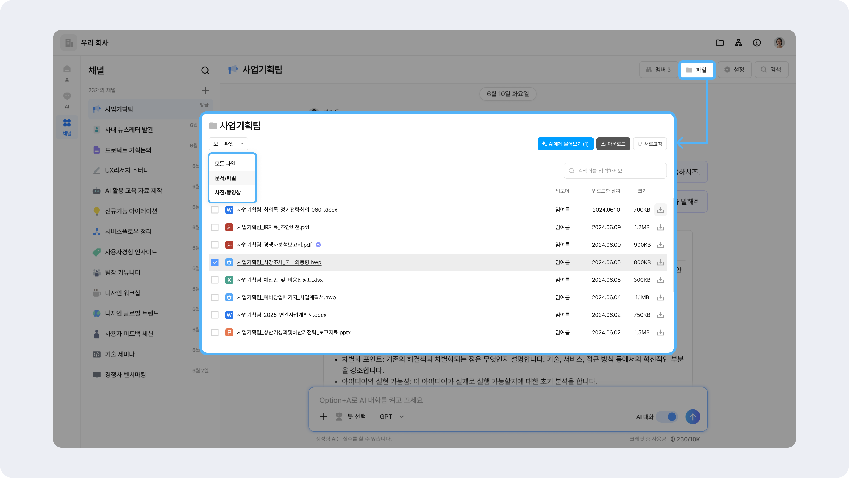This screenshot has height=478, width=849.
Task: Open the folder icon in top header
Action: tap(720, 42)
